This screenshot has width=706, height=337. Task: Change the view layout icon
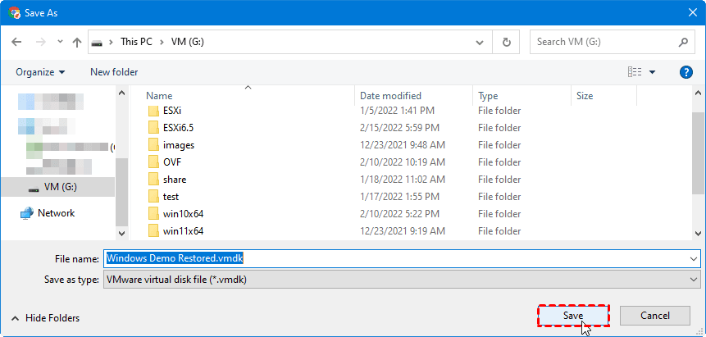coord(635,72)
